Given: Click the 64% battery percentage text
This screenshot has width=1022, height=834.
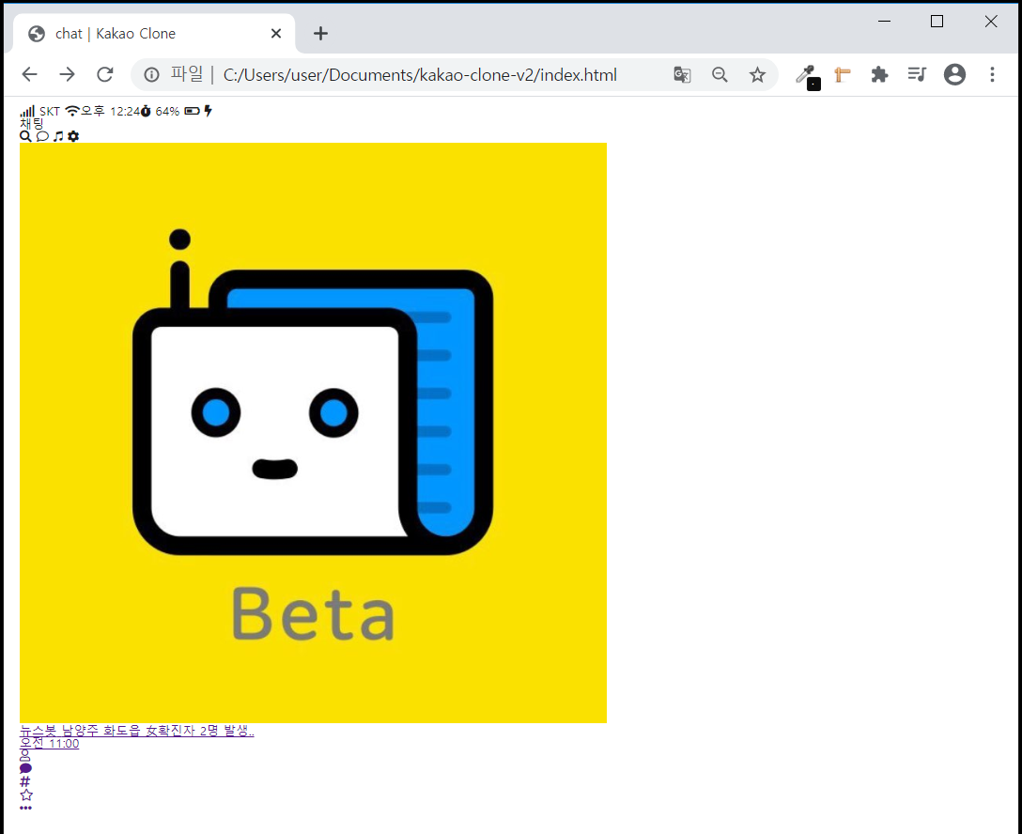Looking at the screenshot, I should pyautogui.click(x=167, y=112).
